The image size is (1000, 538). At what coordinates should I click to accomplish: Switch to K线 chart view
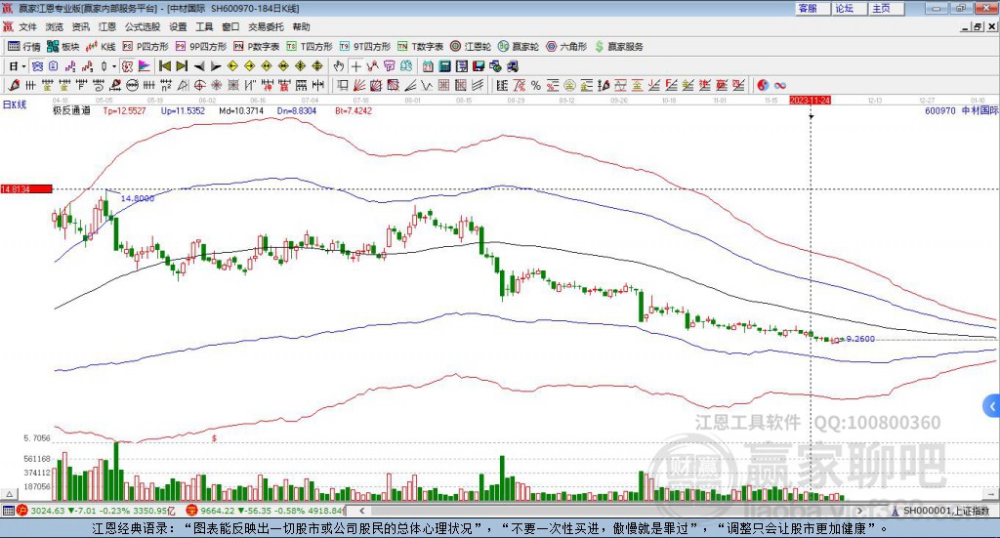click(101, 47)
